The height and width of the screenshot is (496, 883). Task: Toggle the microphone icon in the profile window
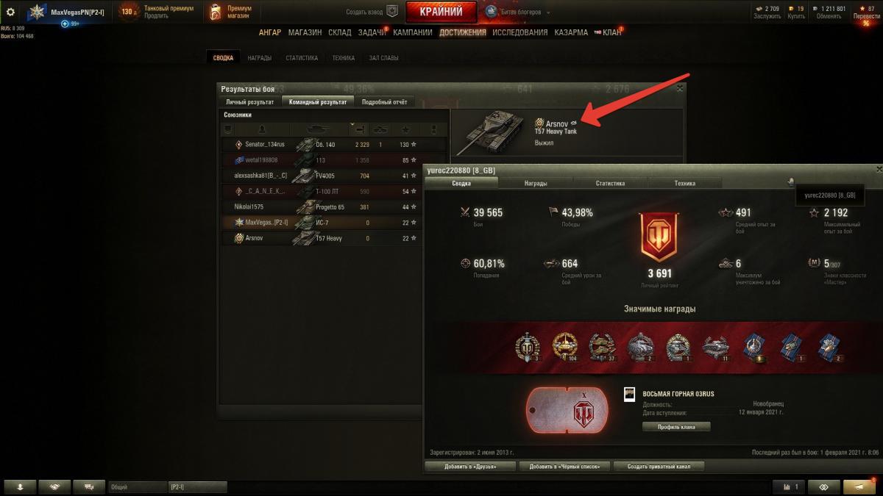click(791, 182)
